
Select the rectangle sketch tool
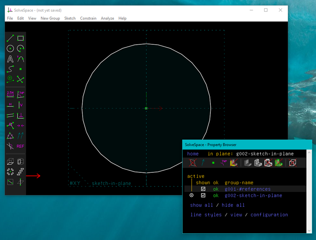click(20, 38)
